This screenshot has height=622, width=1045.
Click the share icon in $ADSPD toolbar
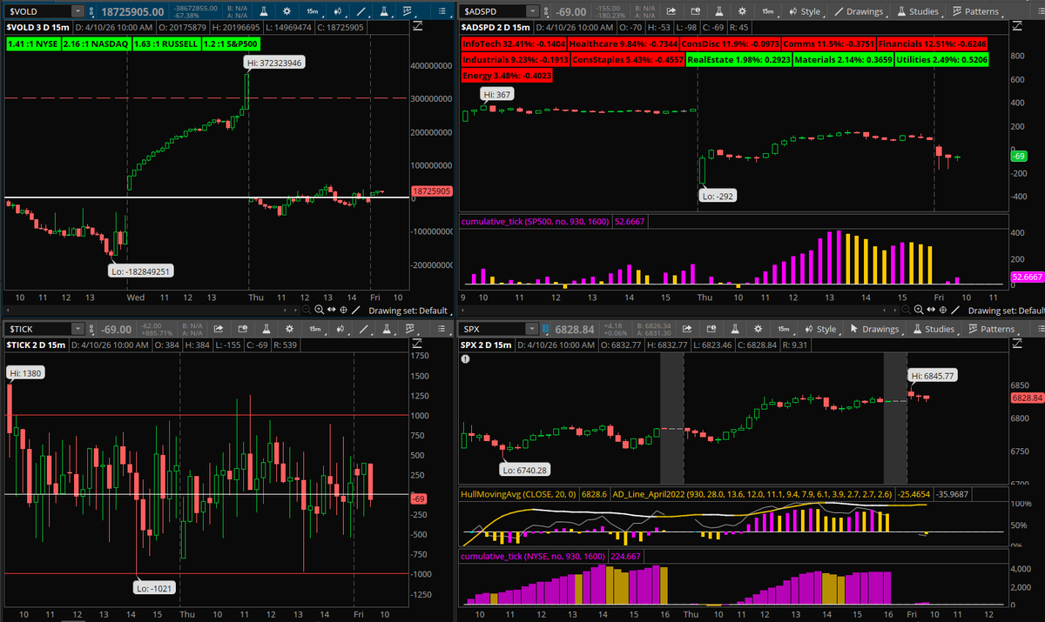(671, 11)
